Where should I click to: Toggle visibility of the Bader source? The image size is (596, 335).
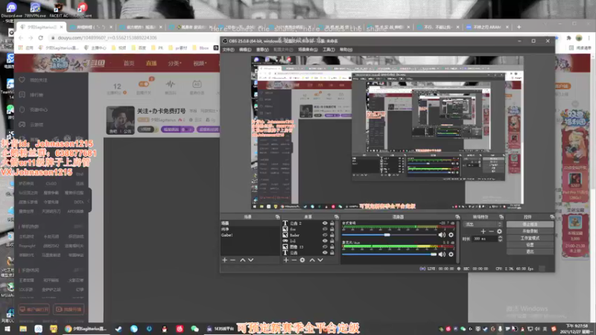325,235
